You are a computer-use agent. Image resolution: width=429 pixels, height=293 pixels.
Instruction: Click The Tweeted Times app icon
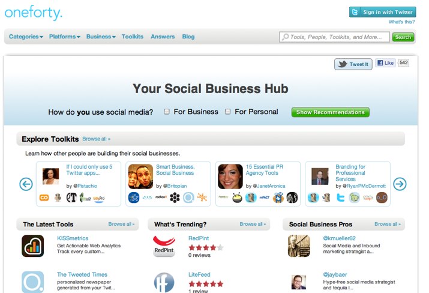[32, 282]
